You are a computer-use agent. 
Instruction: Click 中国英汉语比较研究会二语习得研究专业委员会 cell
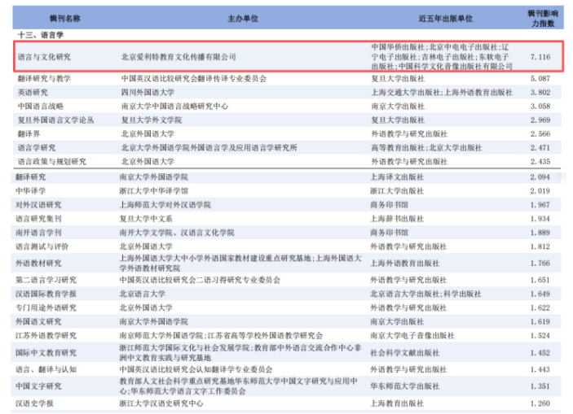(200, 280)
